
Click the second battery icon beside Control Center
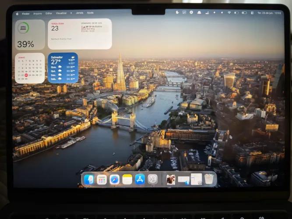pos(244,13)
